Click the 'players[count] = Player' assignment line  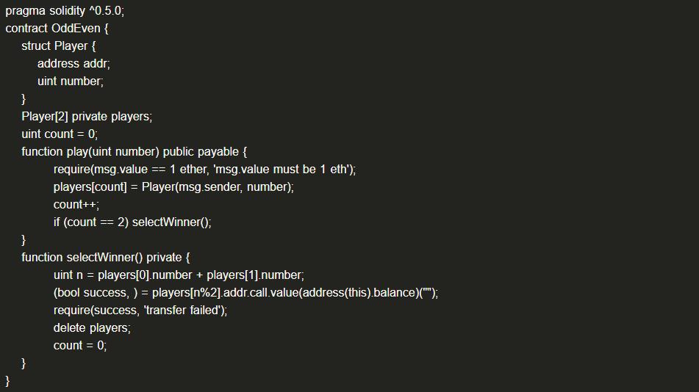[173, 187]
